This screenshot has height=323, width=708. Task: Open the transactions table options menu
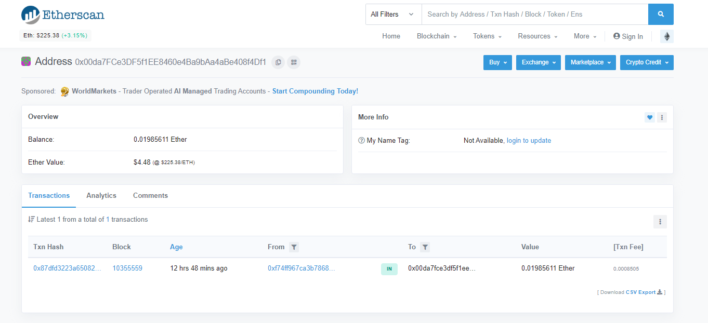tap(660, 222)
